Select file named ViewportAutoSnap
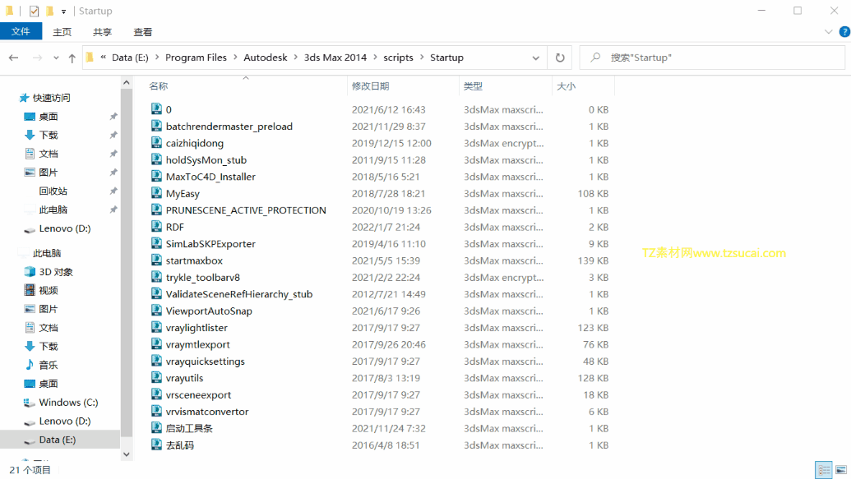851x479 pixels. [209, 311]
